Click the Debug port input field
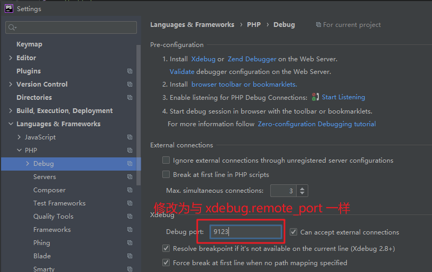The image size is (432, 272). 246,232
